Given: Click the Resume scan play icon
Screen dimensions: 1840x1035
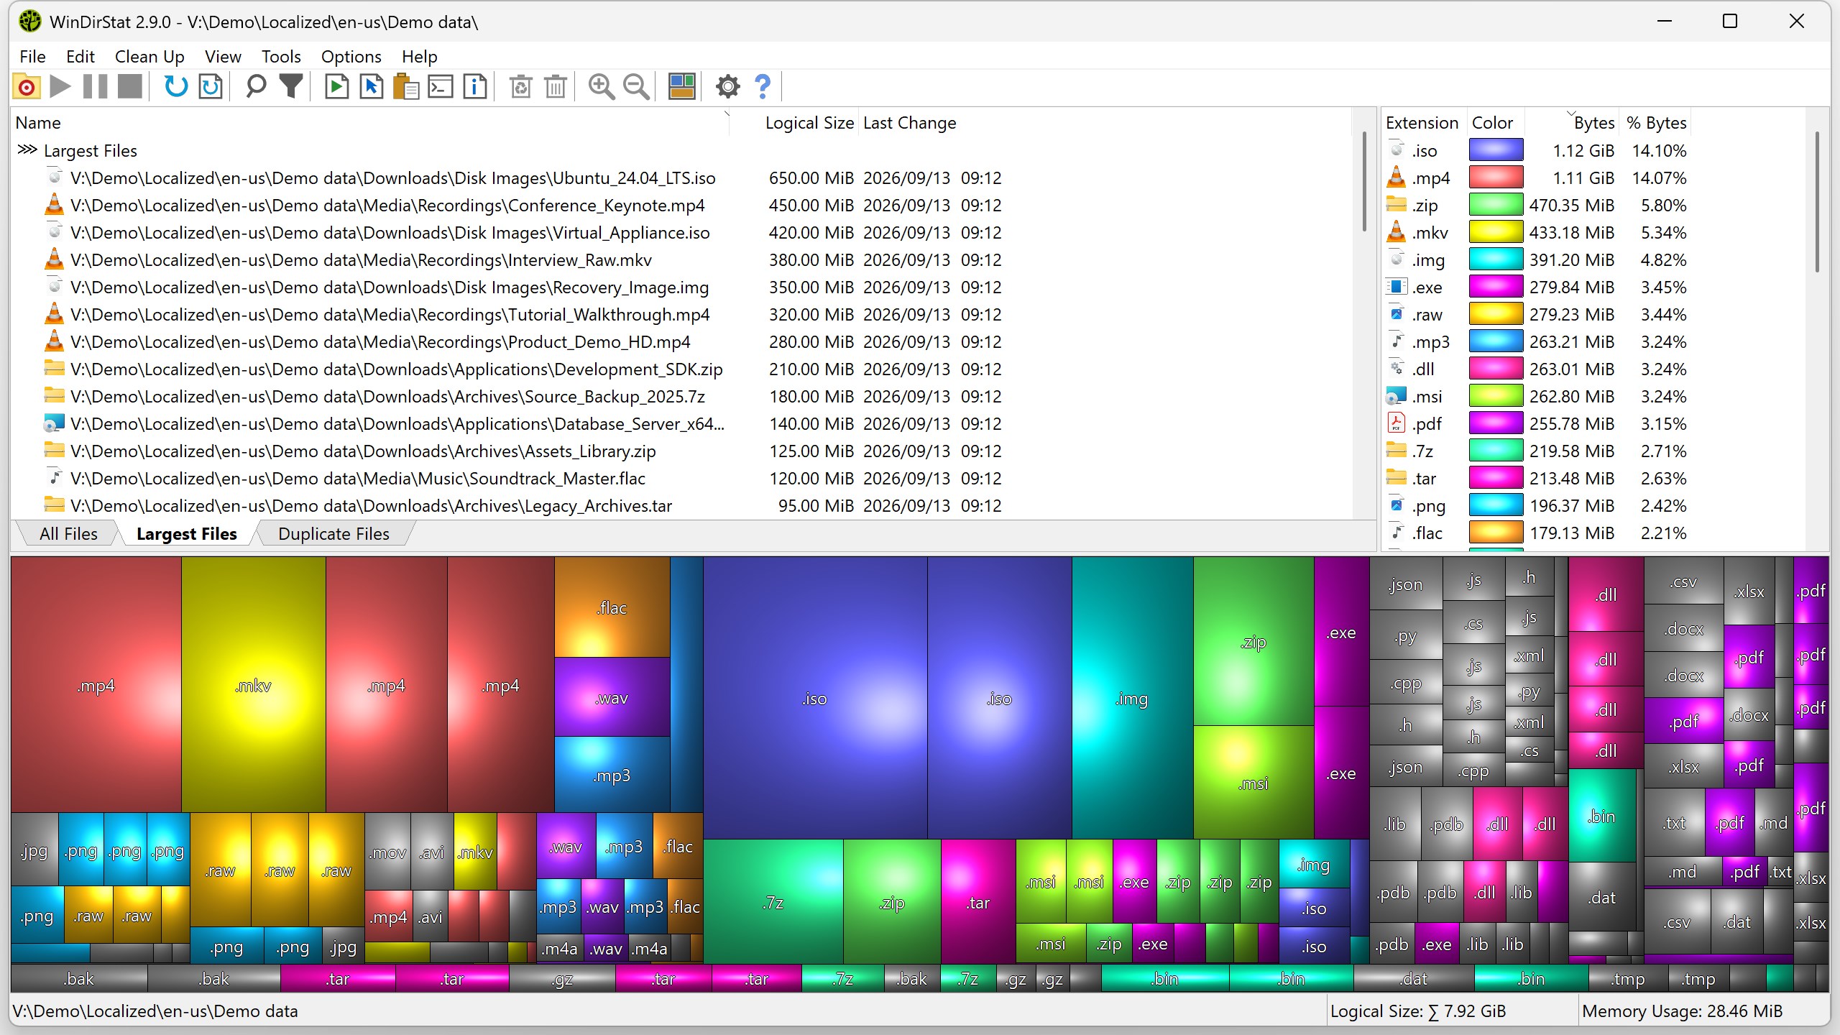Looking at the screenshot, I should click(61, 87).
